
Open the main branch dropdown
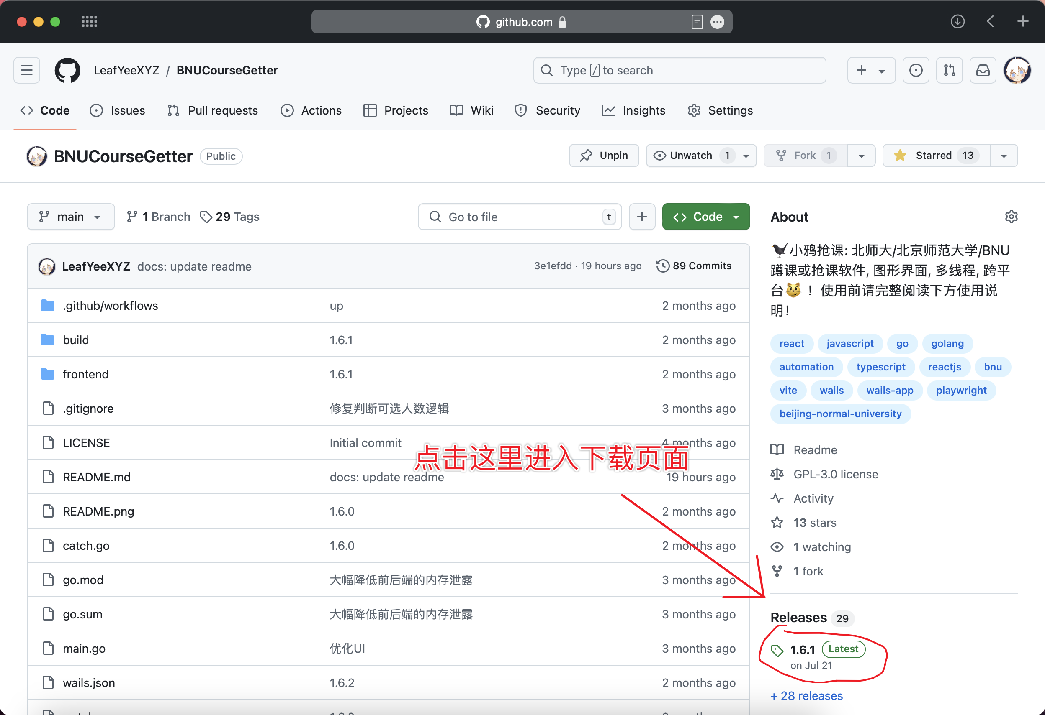point(71,217)
